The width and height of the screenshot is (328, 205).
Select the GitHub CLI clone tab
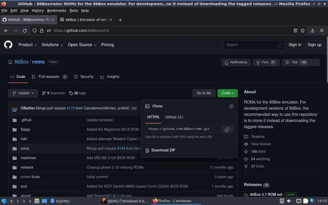pos(174,117)
